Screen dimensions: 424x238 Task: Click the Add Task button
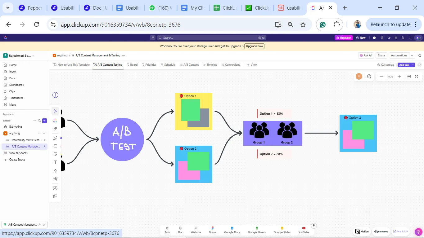click(x=404, y=65)
